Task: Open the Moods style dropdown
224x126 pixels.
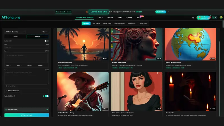Action: point(19,65)
